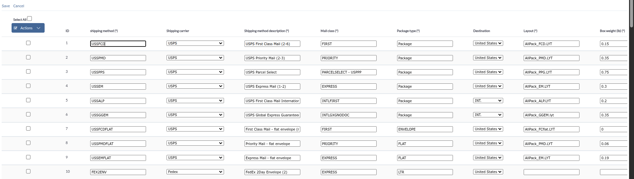The image size is (634, 179).
Task: Click the checkmark icon on Actions button
Action: 16,28
